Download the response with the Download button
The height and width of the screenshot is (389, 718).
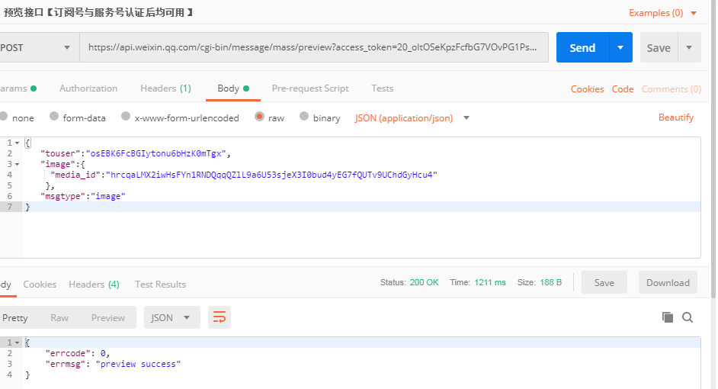coord(668,282)
